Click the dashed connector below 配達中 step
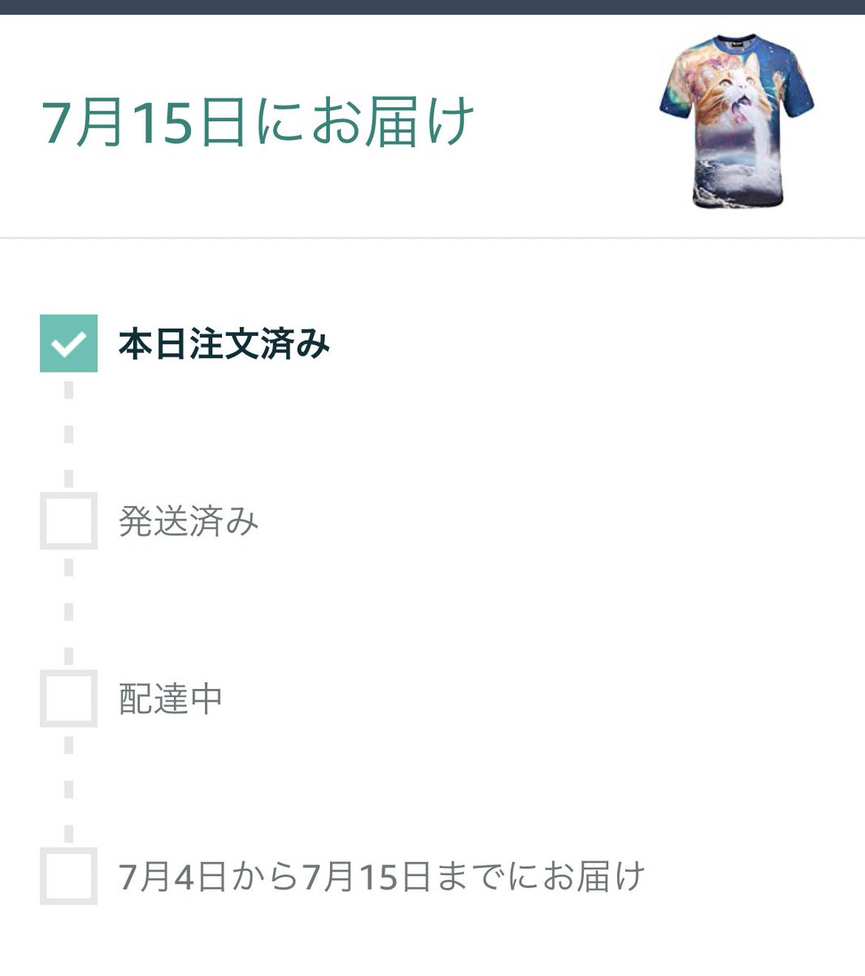The image size is (865, 976). pos(68,787)
